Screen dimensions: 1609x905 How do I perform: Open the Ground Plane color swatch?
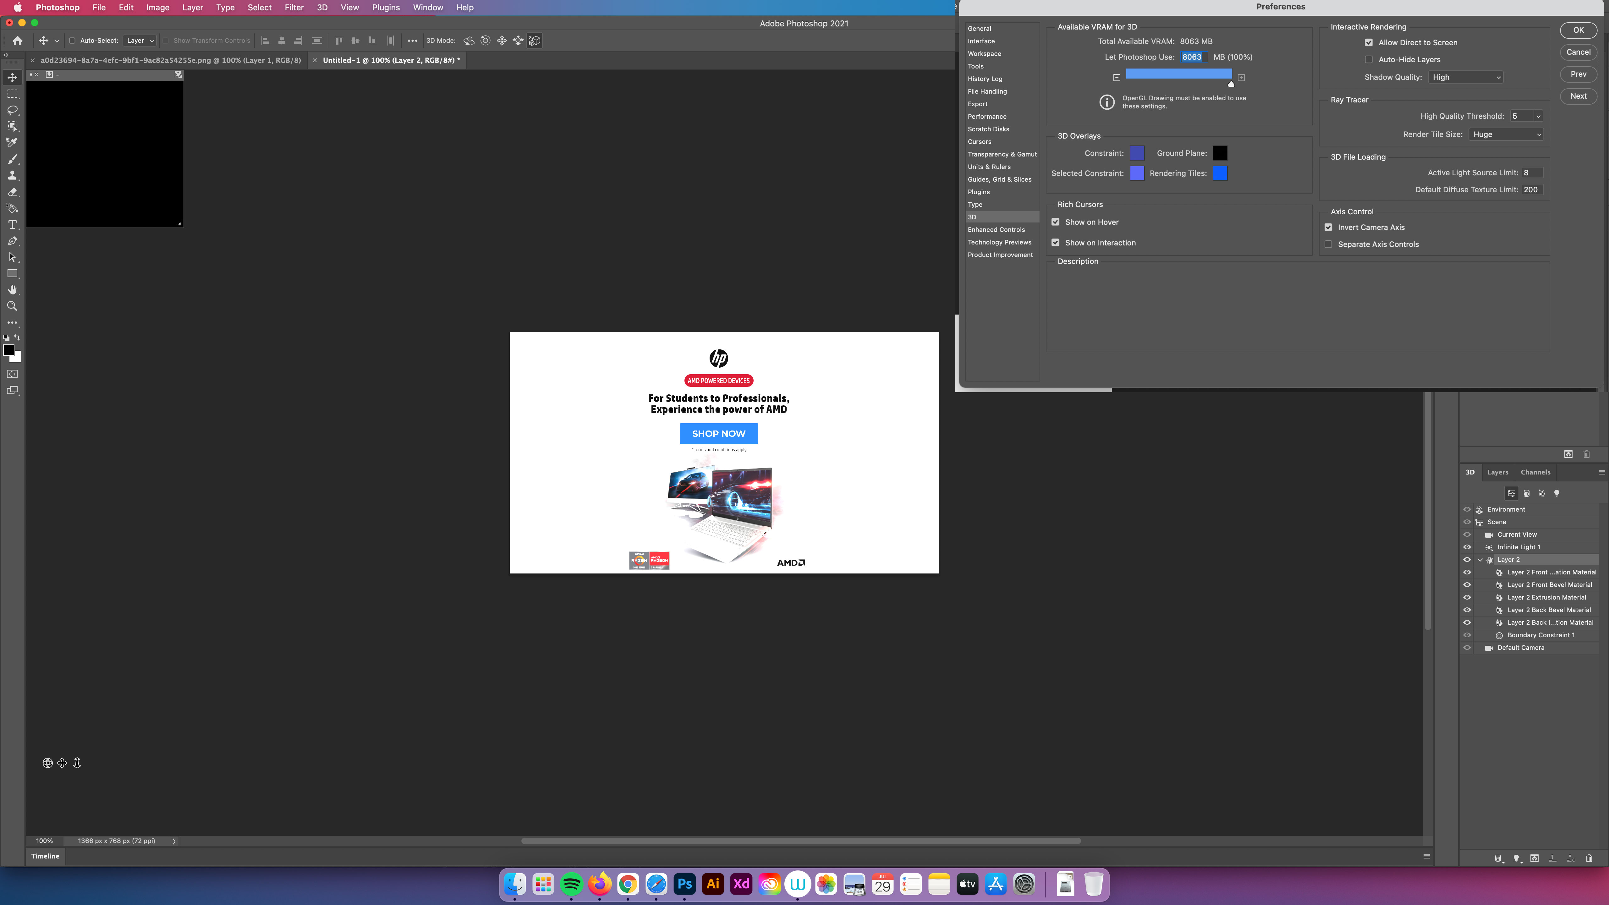click(1220, 153)
